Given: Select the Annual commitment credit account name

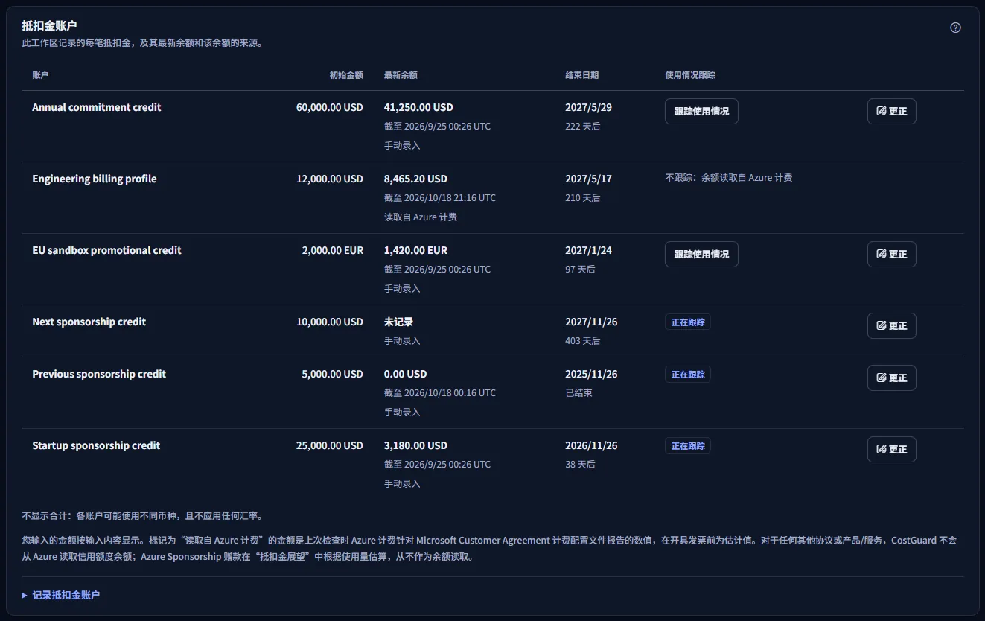Looking at the screenshot, I should [97, 107].
